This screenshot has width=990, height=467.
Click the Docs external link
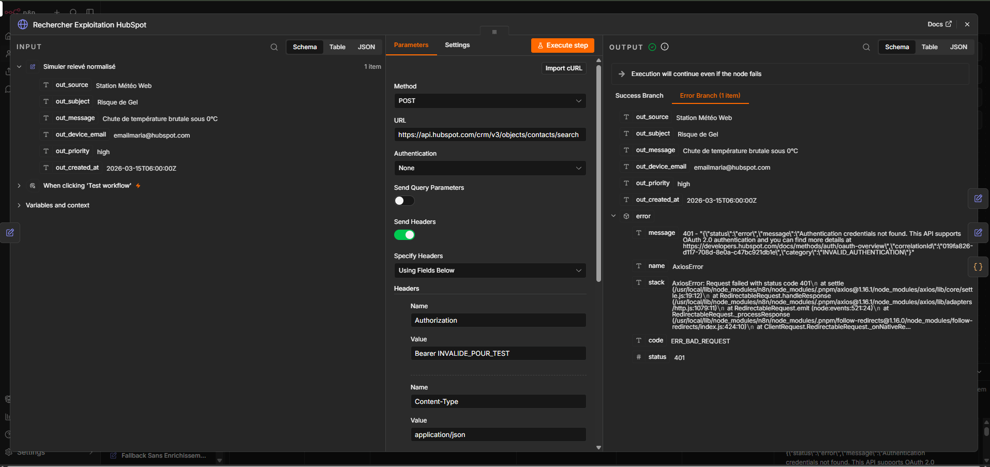coord(939,24)
